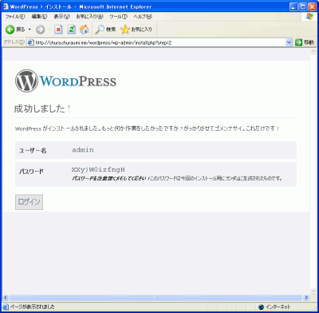Click the green Back arrow icon
Image resolution: width=319 pixels, height=313 pixels.
[x=10, y=30]
